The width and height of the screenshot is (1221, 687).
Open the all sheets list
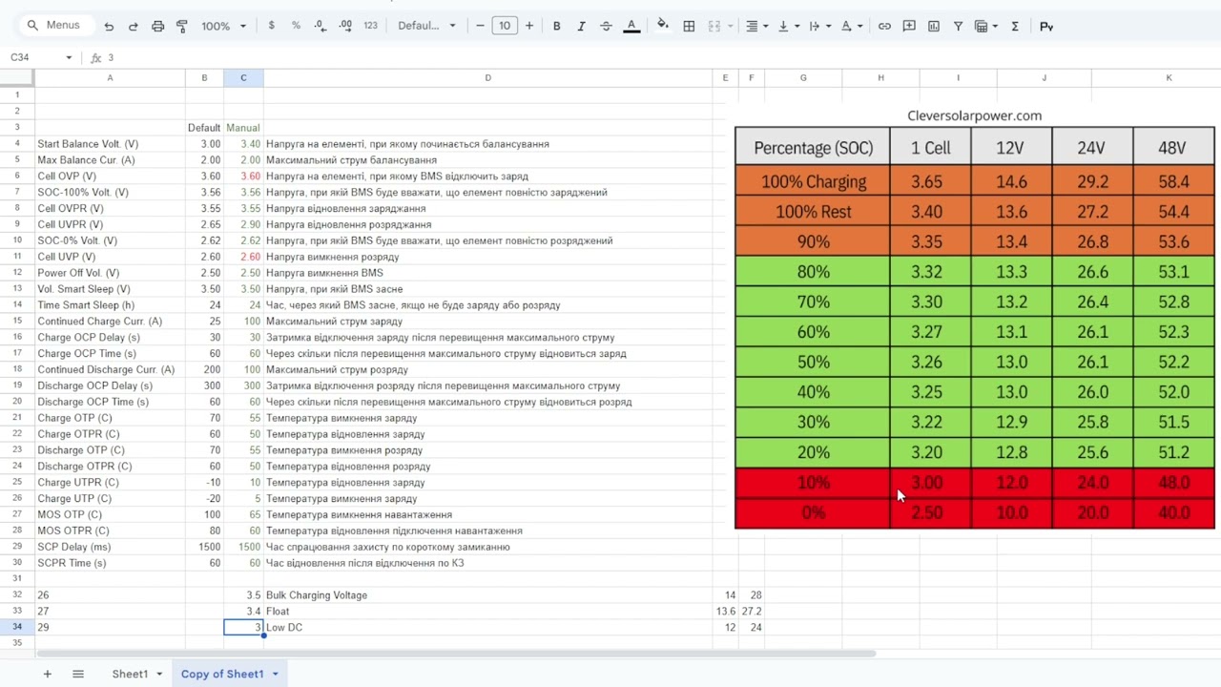78,674
